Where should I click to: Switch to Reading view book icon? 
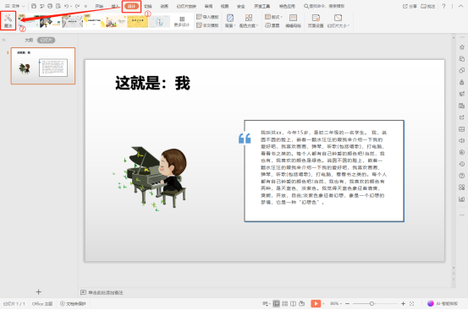[293, 303]
